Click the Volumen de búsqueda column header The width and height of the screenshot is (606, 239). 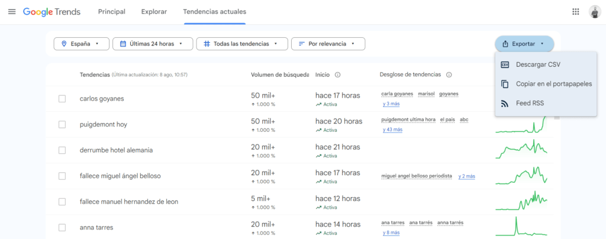[x=280, y=75]
